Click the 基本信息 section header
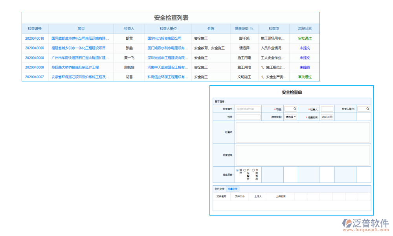393x236 pixels. point(219,101)
